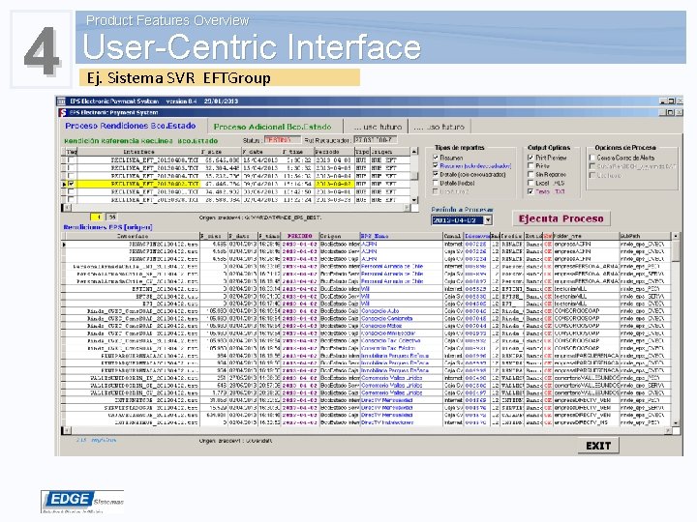697x522 pixels.
Task: Enable the Printer output checkbox
Action: 530,165
